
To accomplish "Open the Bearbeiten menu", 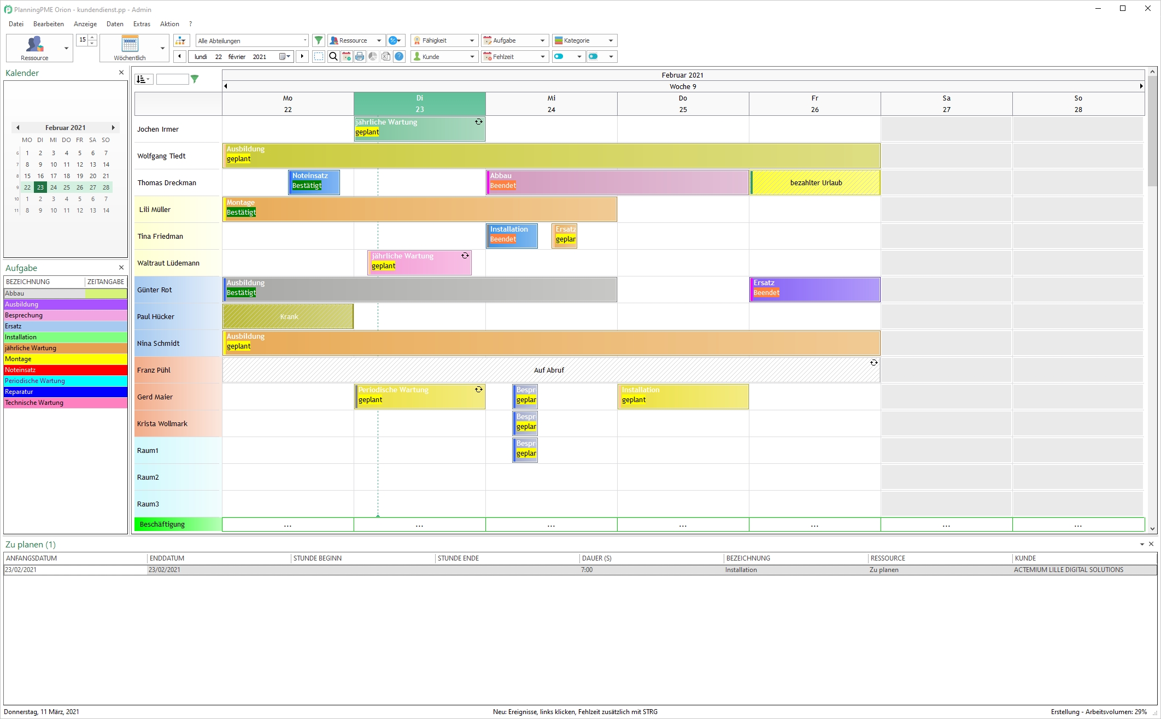I will click(x=49, y=24).
